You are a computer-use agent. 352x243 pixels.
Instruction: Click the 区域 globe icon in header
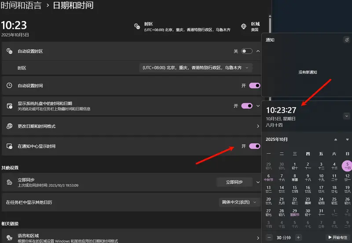pos(243,26)
